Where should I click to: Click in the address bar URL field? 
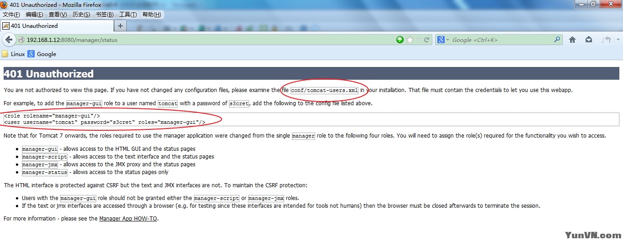tap(210, 40)
